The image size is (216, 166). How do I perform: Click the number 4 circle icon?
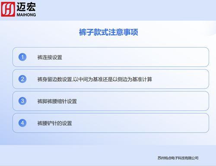point(22,123)
